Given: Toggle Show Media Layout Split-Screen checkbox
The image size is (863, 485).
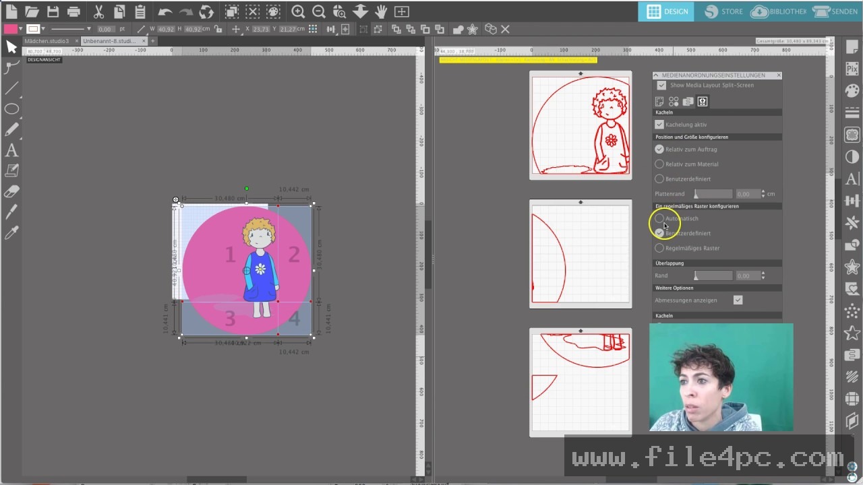Looking at the screenshot, I should pyautogui.click(x=661, y=86).
